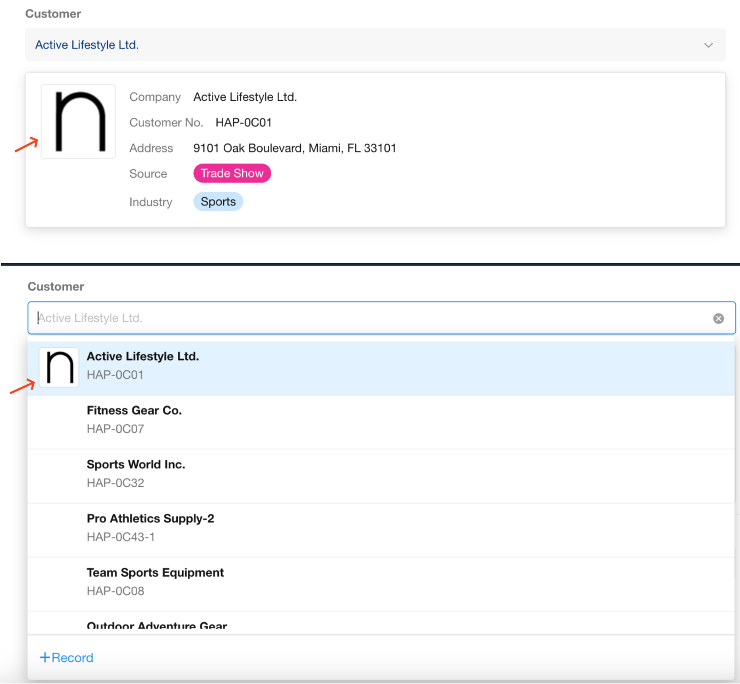
Task: Select Team Sports Equipment option
Action: (155, 572)
